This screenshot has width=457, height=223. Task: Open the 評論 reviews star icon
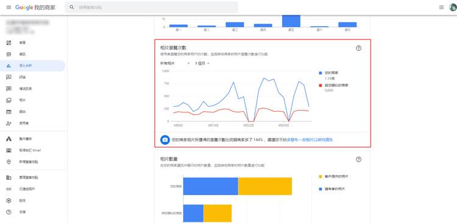(9, 77)
